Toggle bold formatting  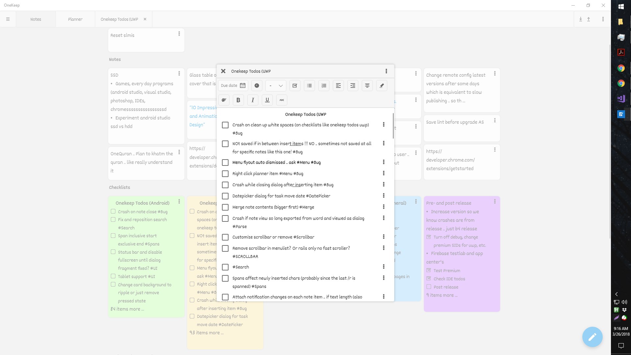click(x=238, y=100)
